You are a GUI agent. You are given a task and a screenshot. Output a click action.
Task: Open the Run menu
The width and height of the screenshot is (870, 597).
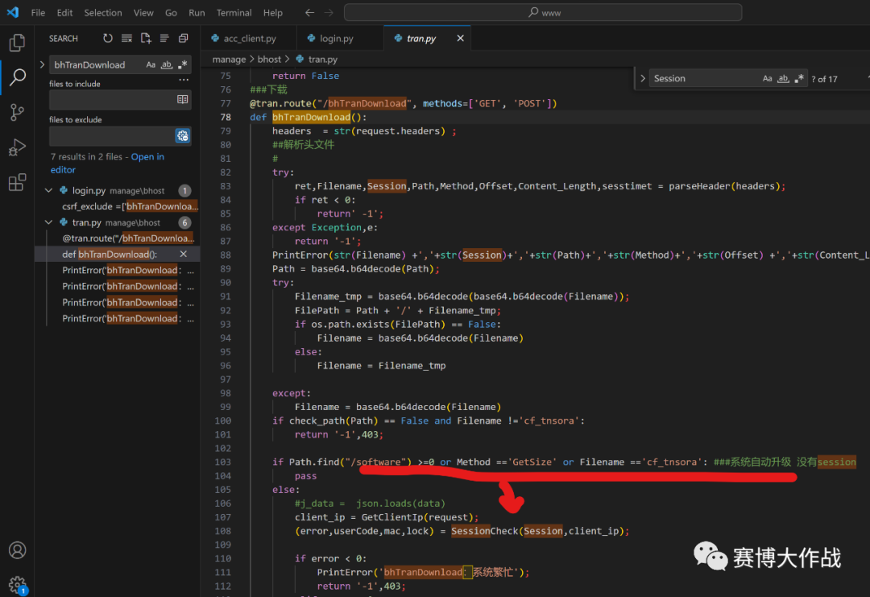coord(197,13)
